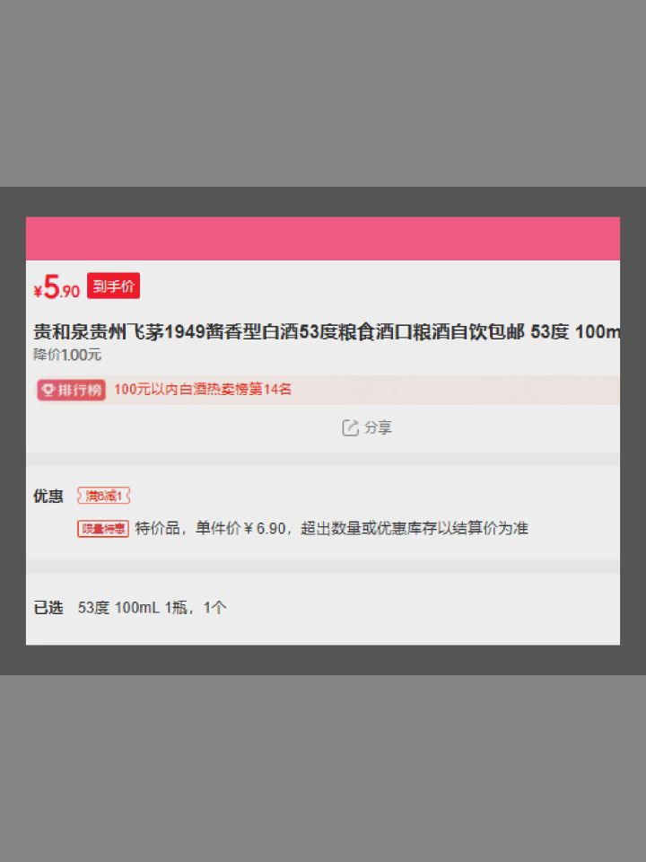Click the ¥5.90 price

[x=57, y=287]
